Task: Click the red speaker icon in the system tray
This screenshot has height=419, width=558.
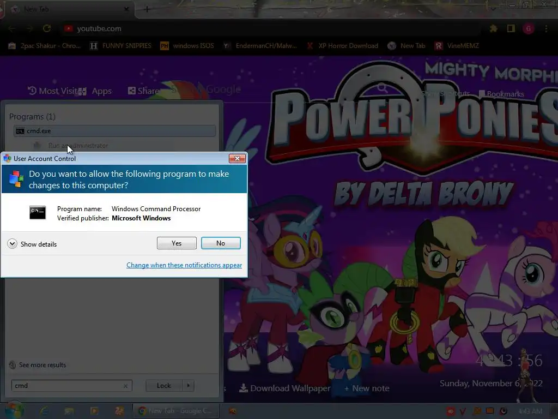Action: click(451, 411)
